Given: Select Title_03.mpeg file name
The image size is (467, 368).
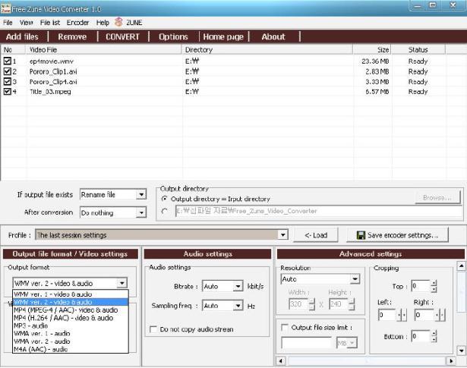Looking at the screenshot, I should [x=50, y=92].
